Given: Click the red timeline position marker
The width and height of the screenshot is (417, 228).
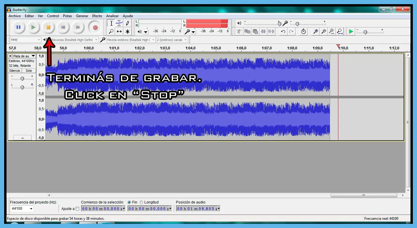Looking at the screenshot, I should click(338, 46).
